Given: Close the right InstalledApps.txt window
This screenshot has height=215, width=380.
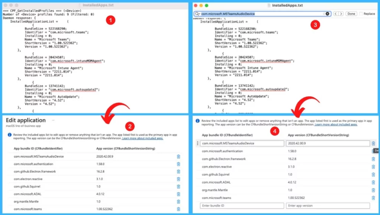Looking at the screenshot, I should click(196, 5).
